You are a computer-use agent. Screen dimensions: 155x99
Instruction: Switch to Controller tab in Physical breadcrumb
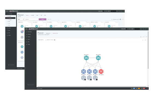coord(32,15)
